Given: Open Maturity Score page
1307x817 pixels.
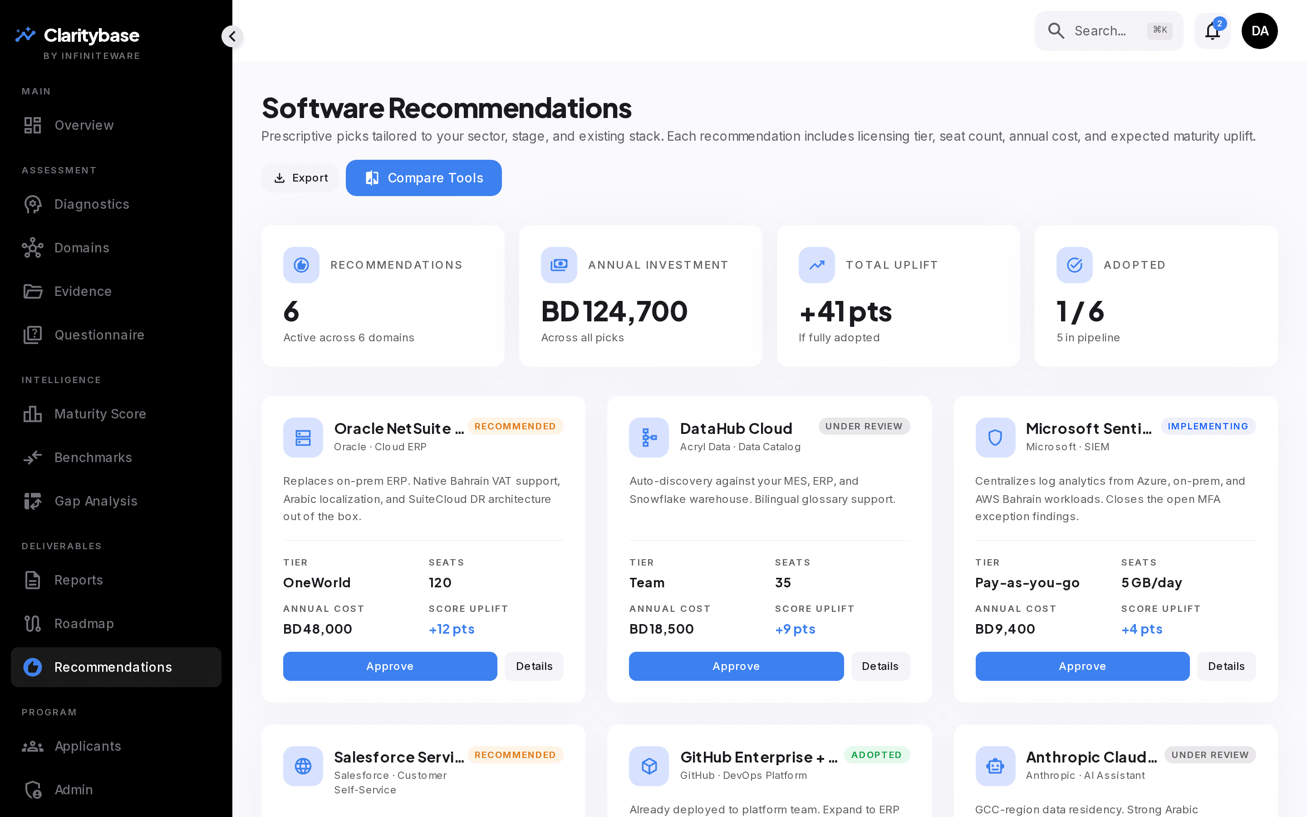Looking at the screenshot, I should (x=116, y=414).
